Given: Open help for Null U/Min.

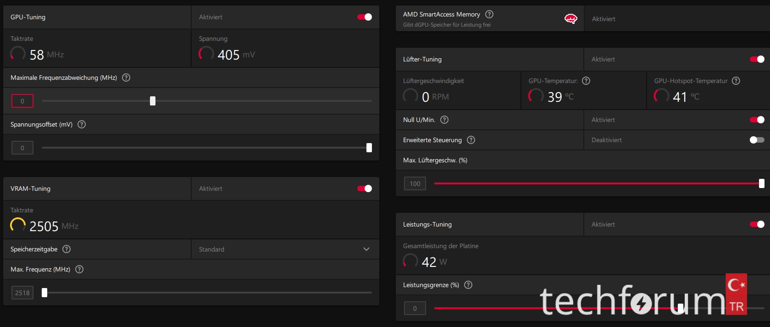Looking at the screenshot, I should [444, 120].
